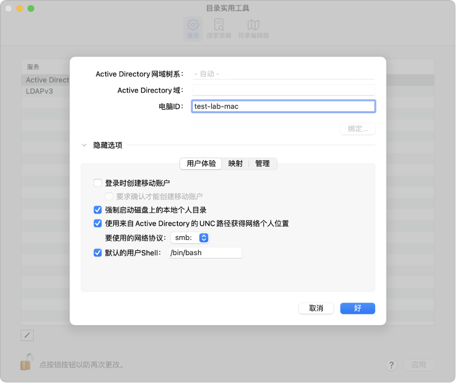Click the pencil edit button below services list
Viewport: 456px width, 383px height.
point(27,335)
